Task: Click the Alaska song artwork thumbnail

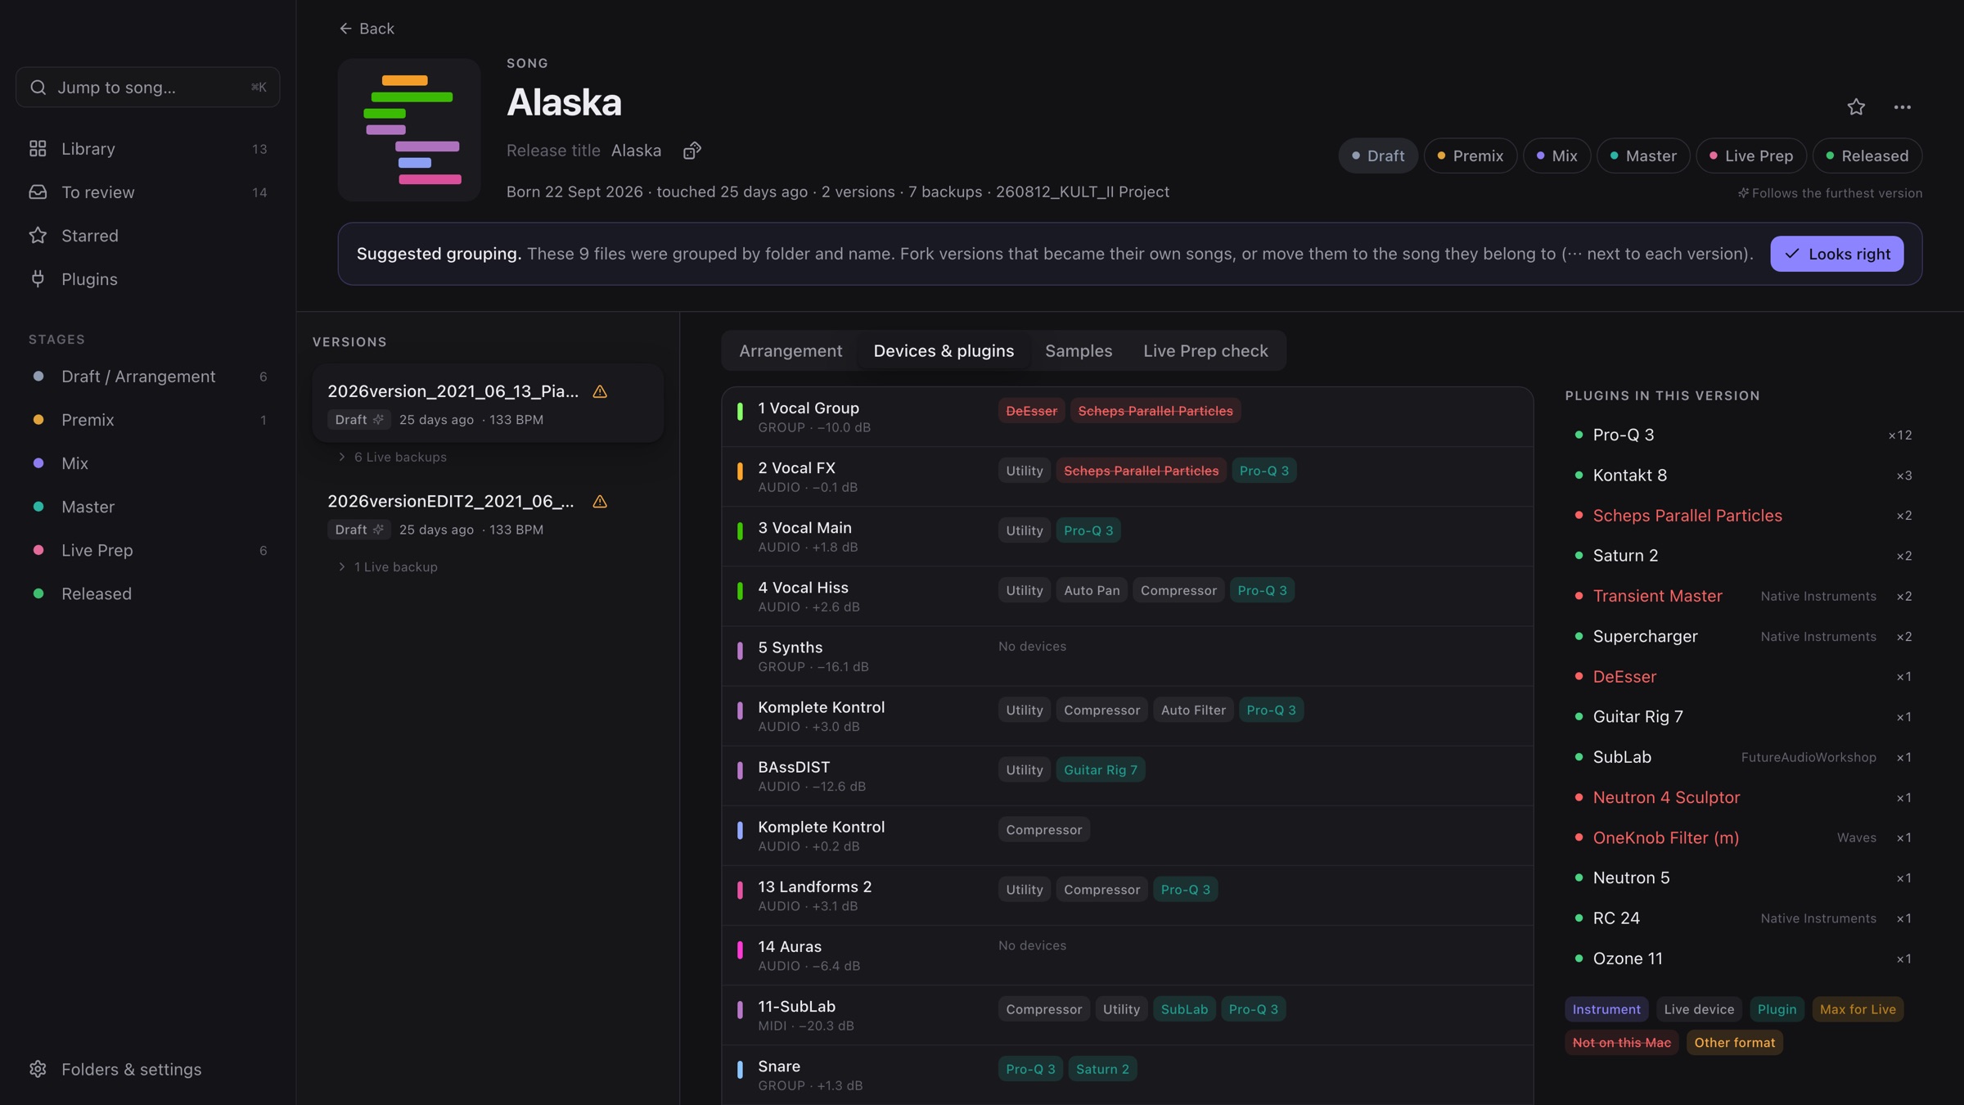Action: 409,129
